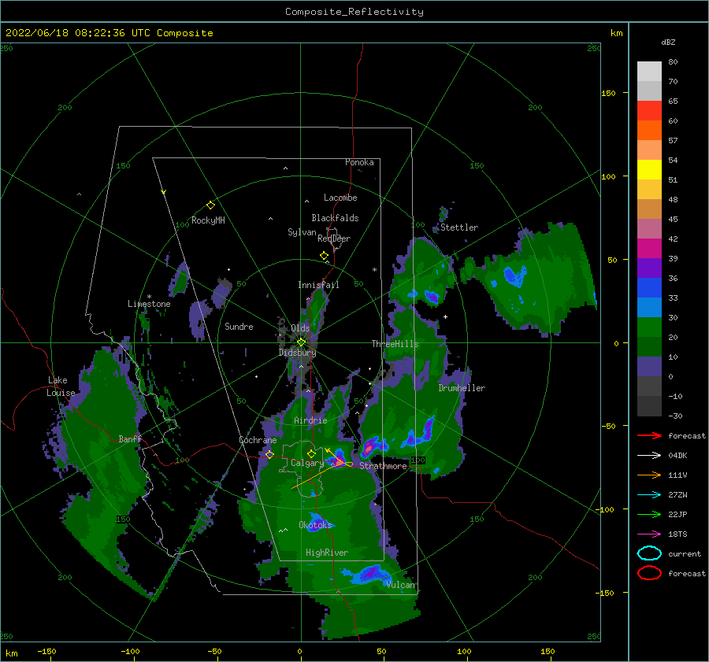Screen dimensions: 709x662
Task: Click the red 'forecast' ellipse legend icon
Action: [649, 573]
